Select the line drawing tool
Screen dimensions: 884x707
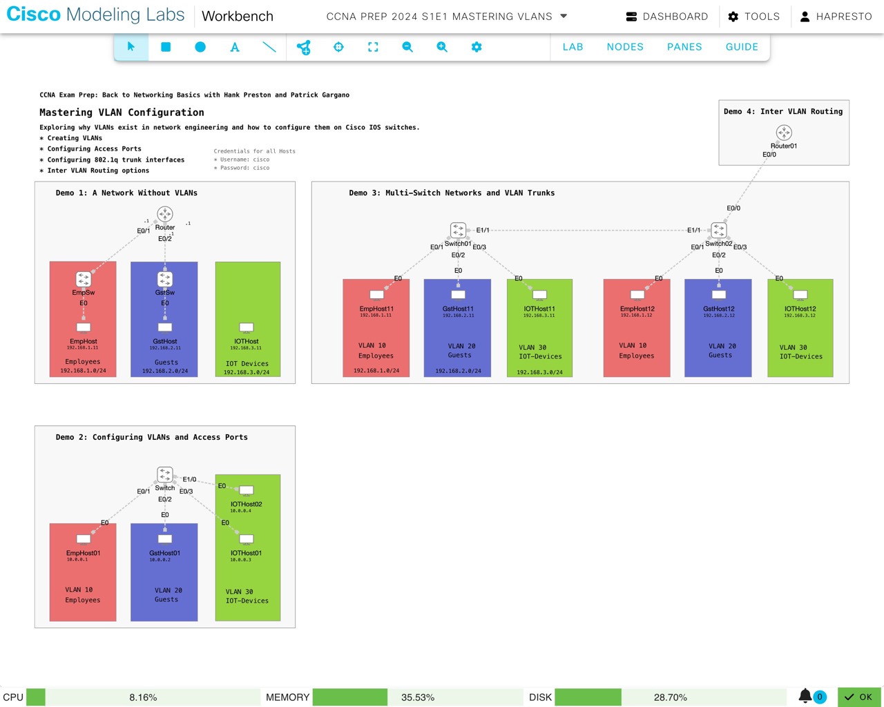(269, 47)
